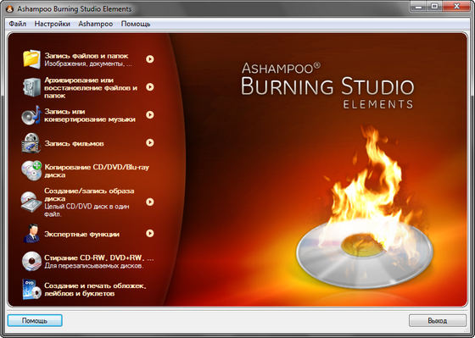Expand the arrow beside Экспертные функции
This screenshot has width=475, height=338.
149,233
